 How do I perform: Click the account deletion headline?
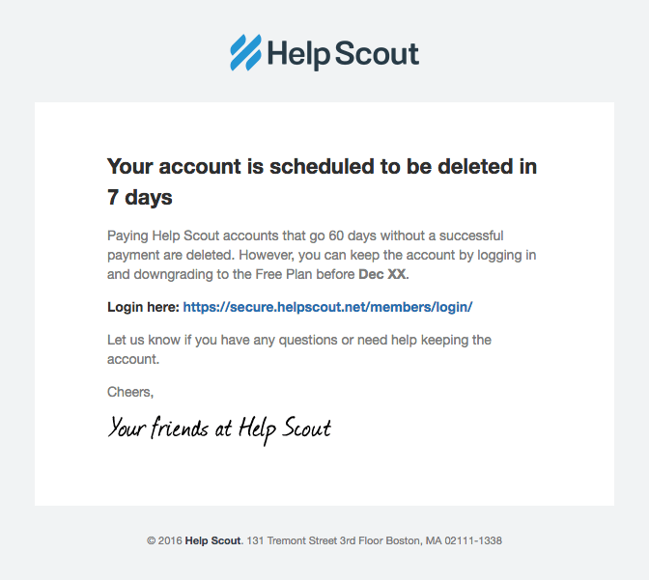(x=322, y=181)
